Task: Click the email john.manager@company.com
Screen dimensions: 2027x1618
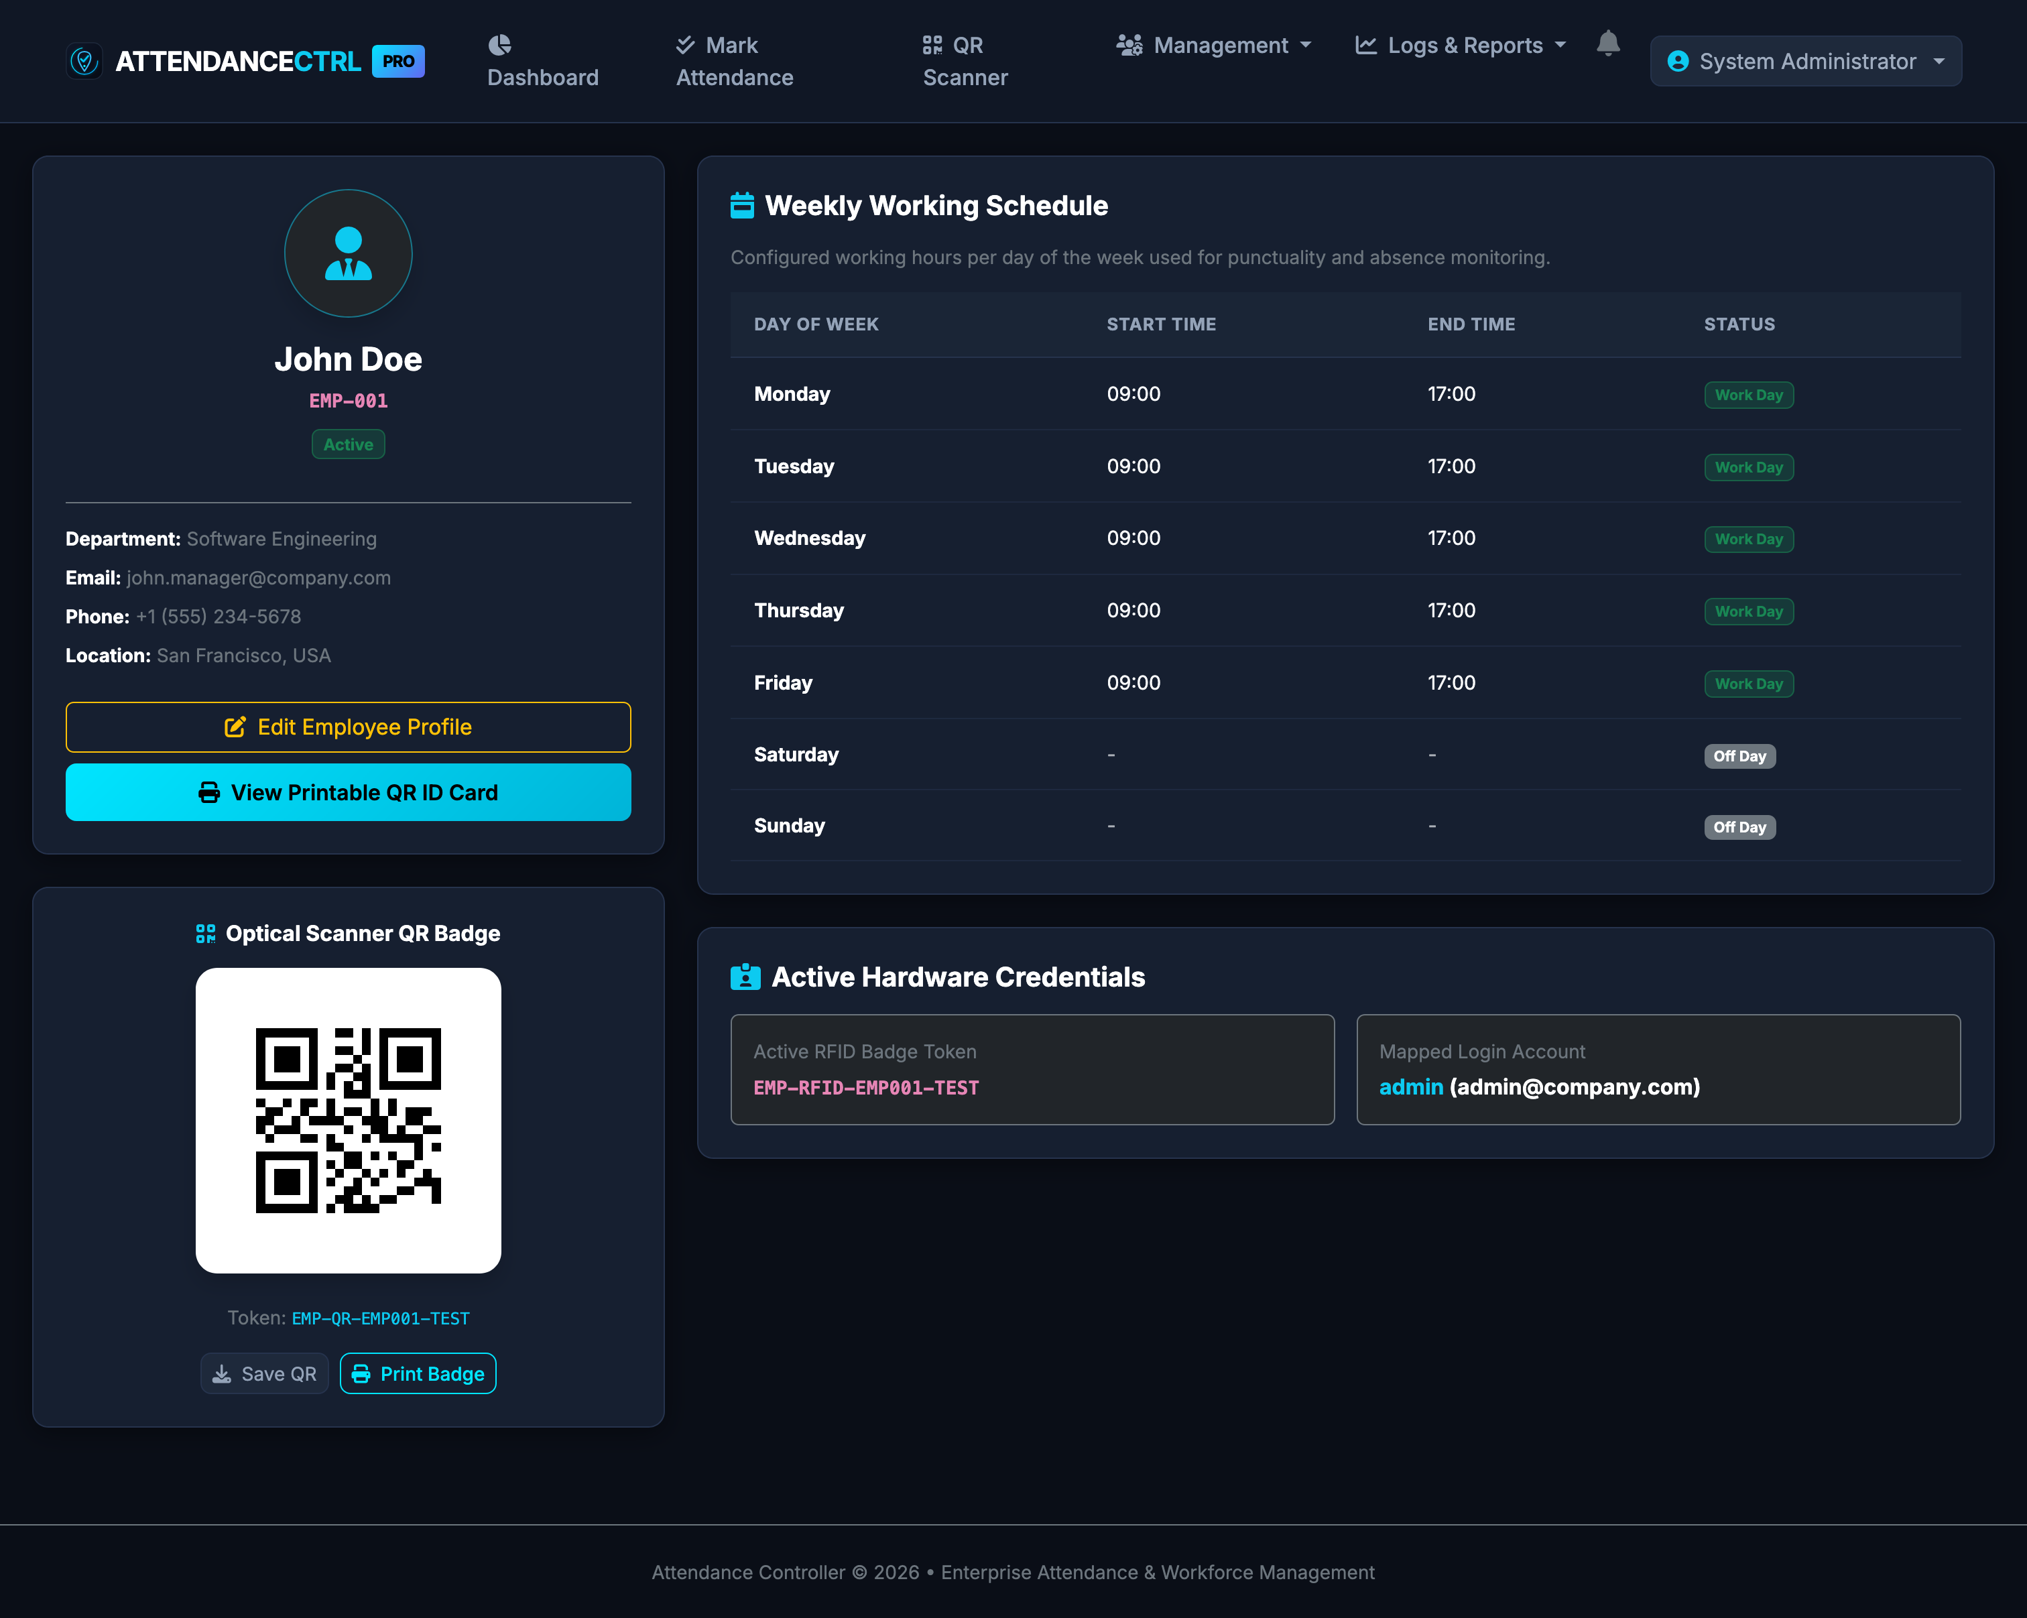Action: (x=259, y=578)
